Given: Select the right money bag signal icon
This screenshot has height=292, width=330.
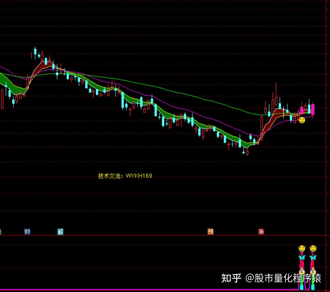Looking at the screenshot, I should [313, 272].
